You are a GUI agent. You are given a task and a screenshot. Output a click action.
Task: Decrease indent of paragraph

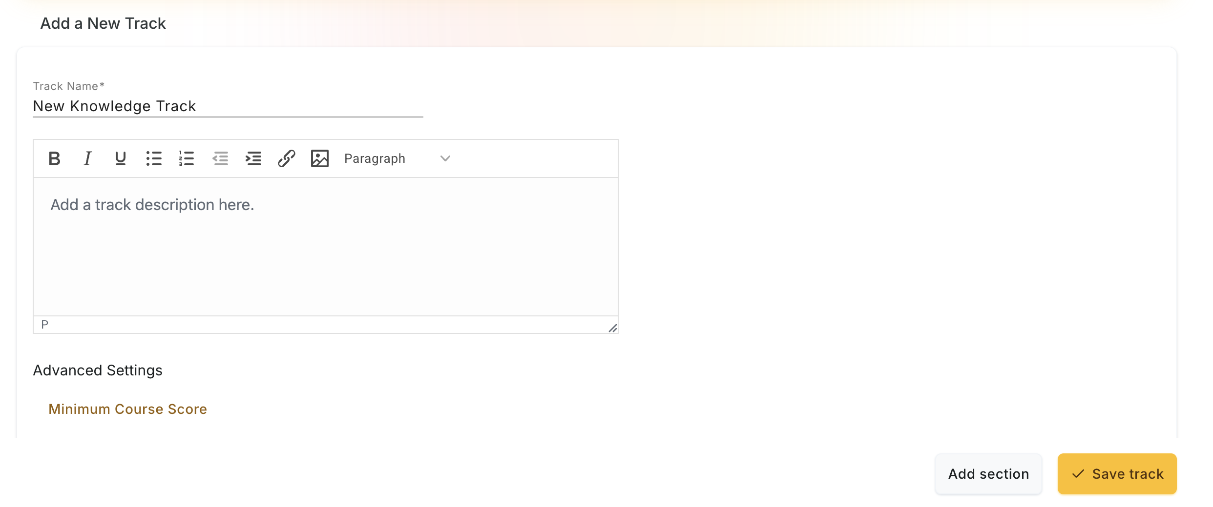(x=220, y=158)
